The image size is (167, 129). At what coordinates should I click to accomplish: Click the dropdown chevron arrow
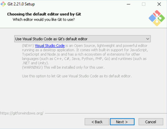[147, 39]
